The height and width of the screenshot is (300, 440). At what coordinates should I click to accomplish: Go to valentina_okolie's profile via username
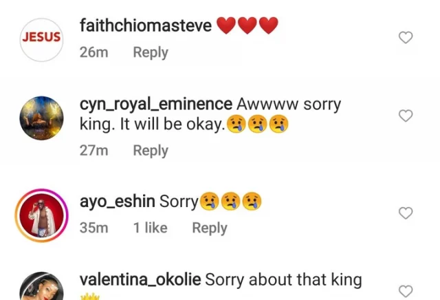[140, 279]
